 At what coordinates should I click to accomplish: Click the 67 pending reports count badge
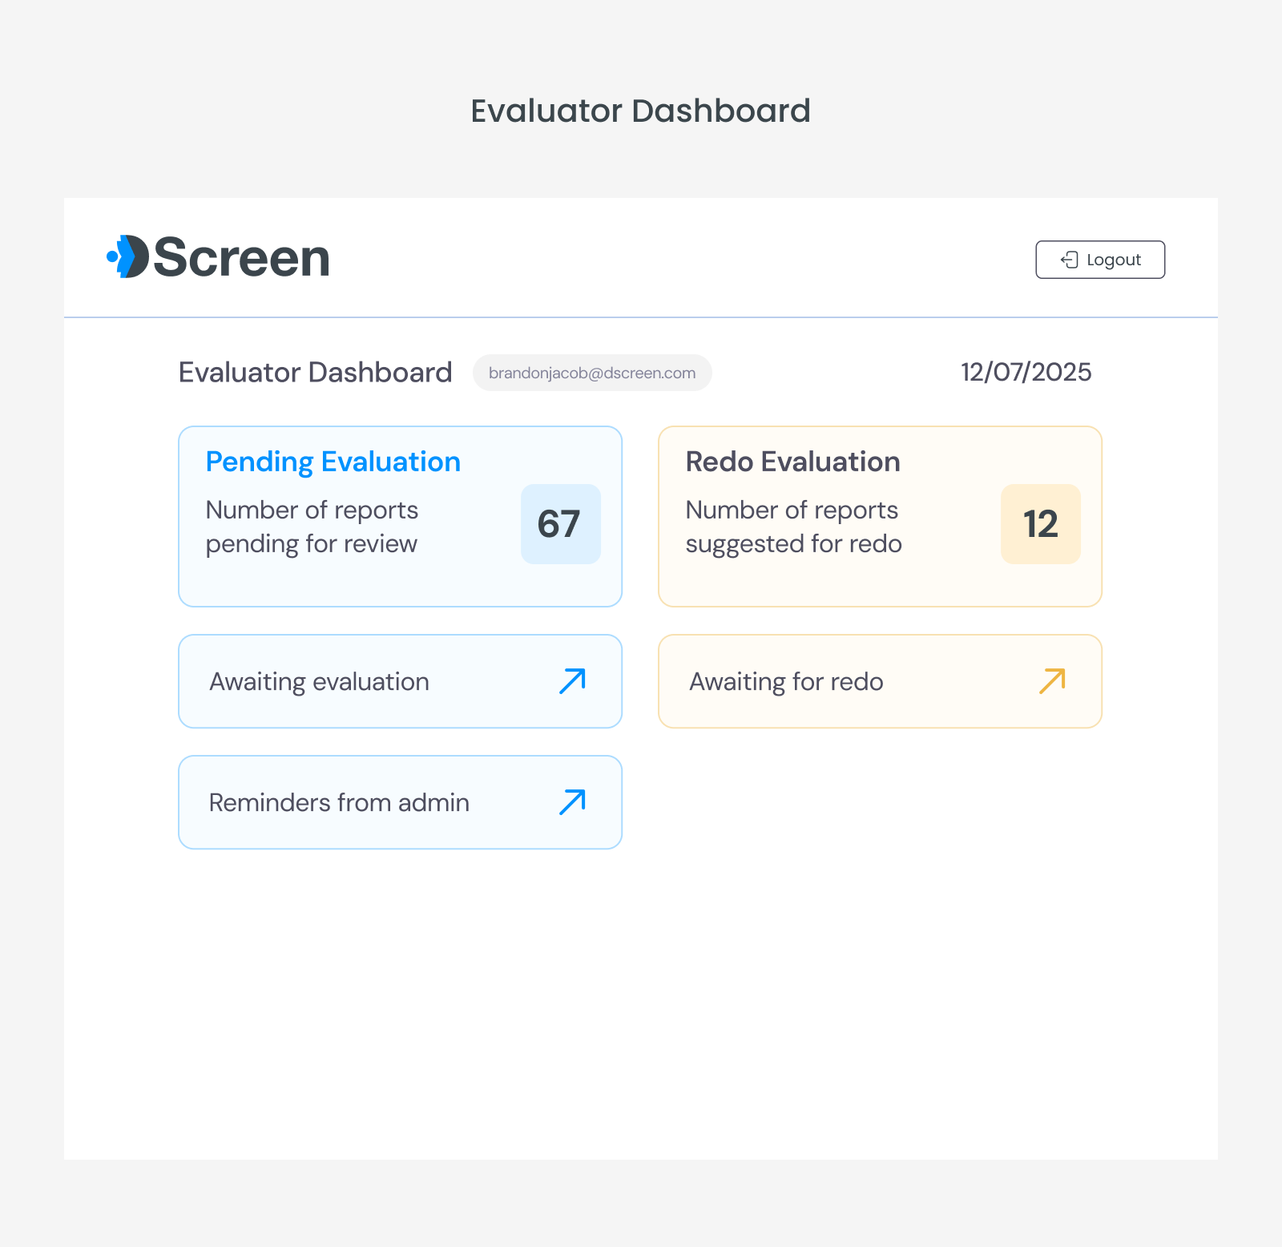pyautogui.click(x=560, y=524)
